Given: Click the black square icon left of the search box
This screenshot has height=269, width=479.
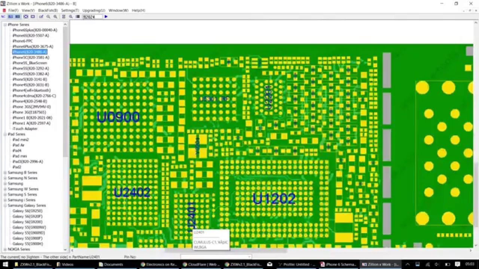Looking at the screenshot, I should (x=77, y=17).
